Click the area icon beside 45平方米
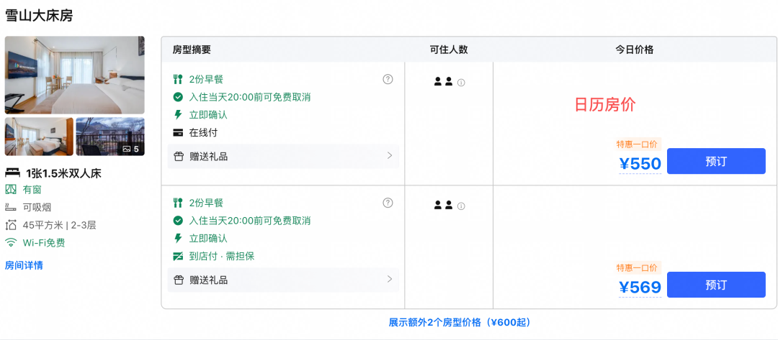Screen dimensions: 778x340 coord(10,225)
